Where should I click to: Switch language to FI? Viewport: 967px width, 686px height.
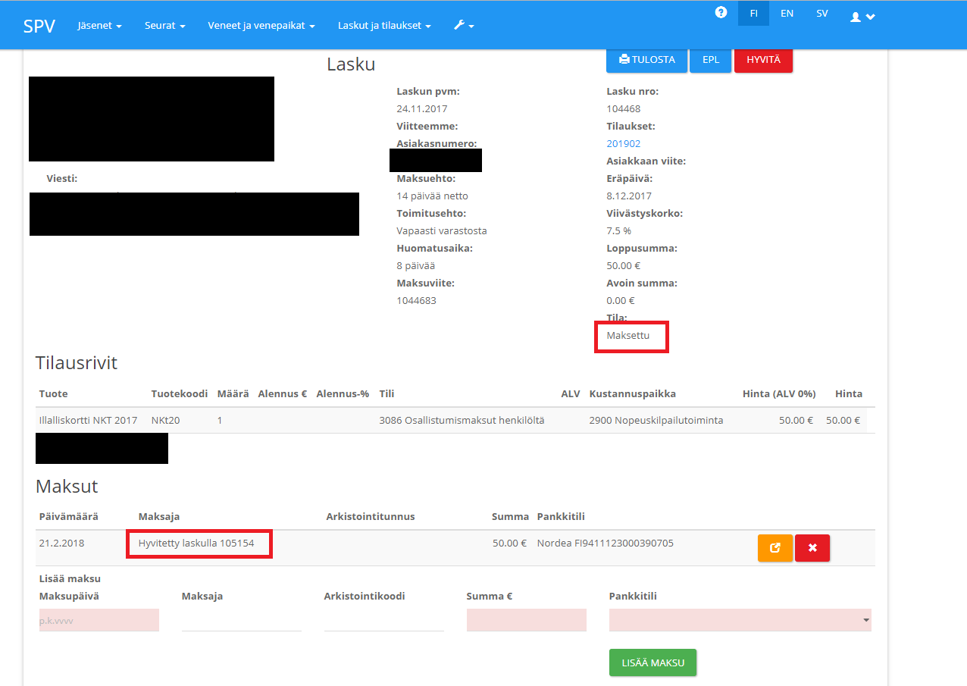tap(753, 13)
